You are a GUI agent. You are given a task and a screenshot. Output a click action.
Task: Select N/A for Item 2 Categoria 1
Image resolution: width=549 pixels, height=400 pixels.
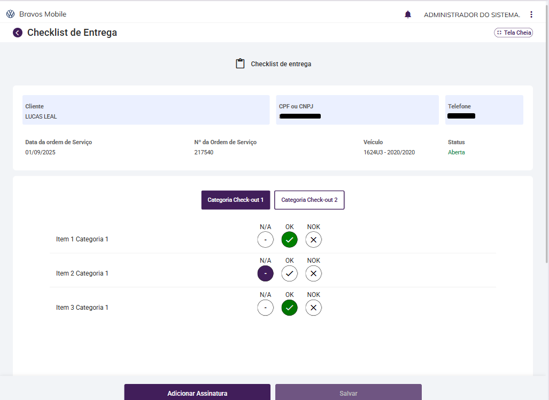pyautogui.click(x=265, y=273)
